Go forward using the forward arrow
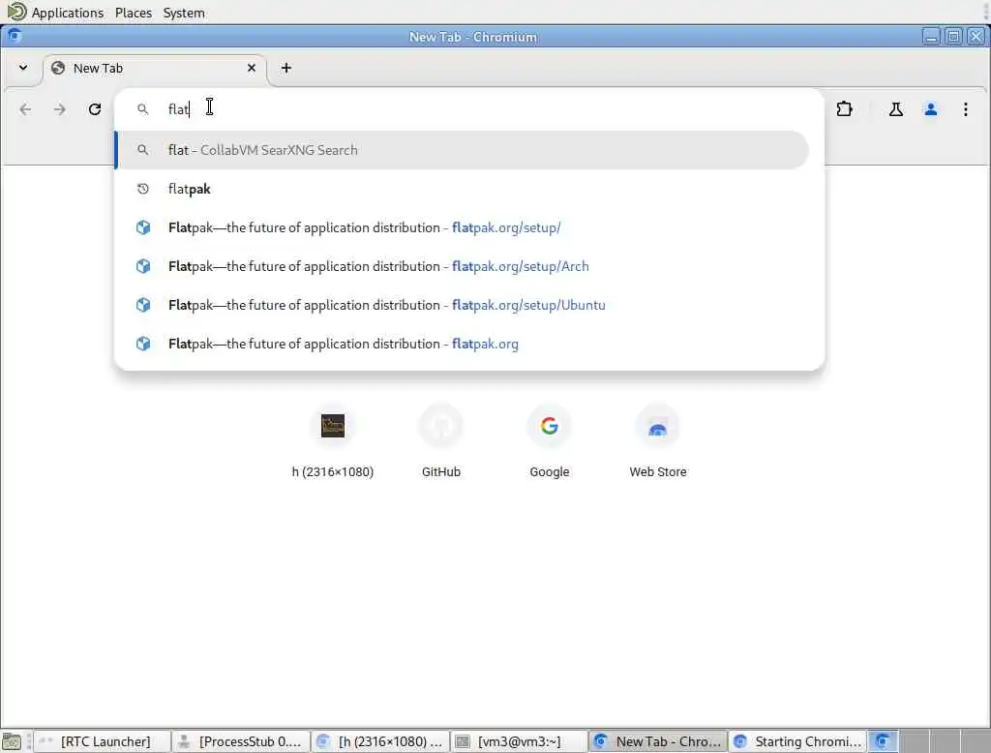This screenshot has height=753, width=991. 59,109
